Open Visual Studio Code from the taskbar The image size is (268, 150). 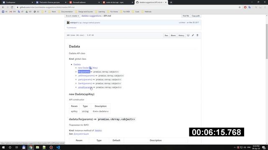tap(58, 147)
